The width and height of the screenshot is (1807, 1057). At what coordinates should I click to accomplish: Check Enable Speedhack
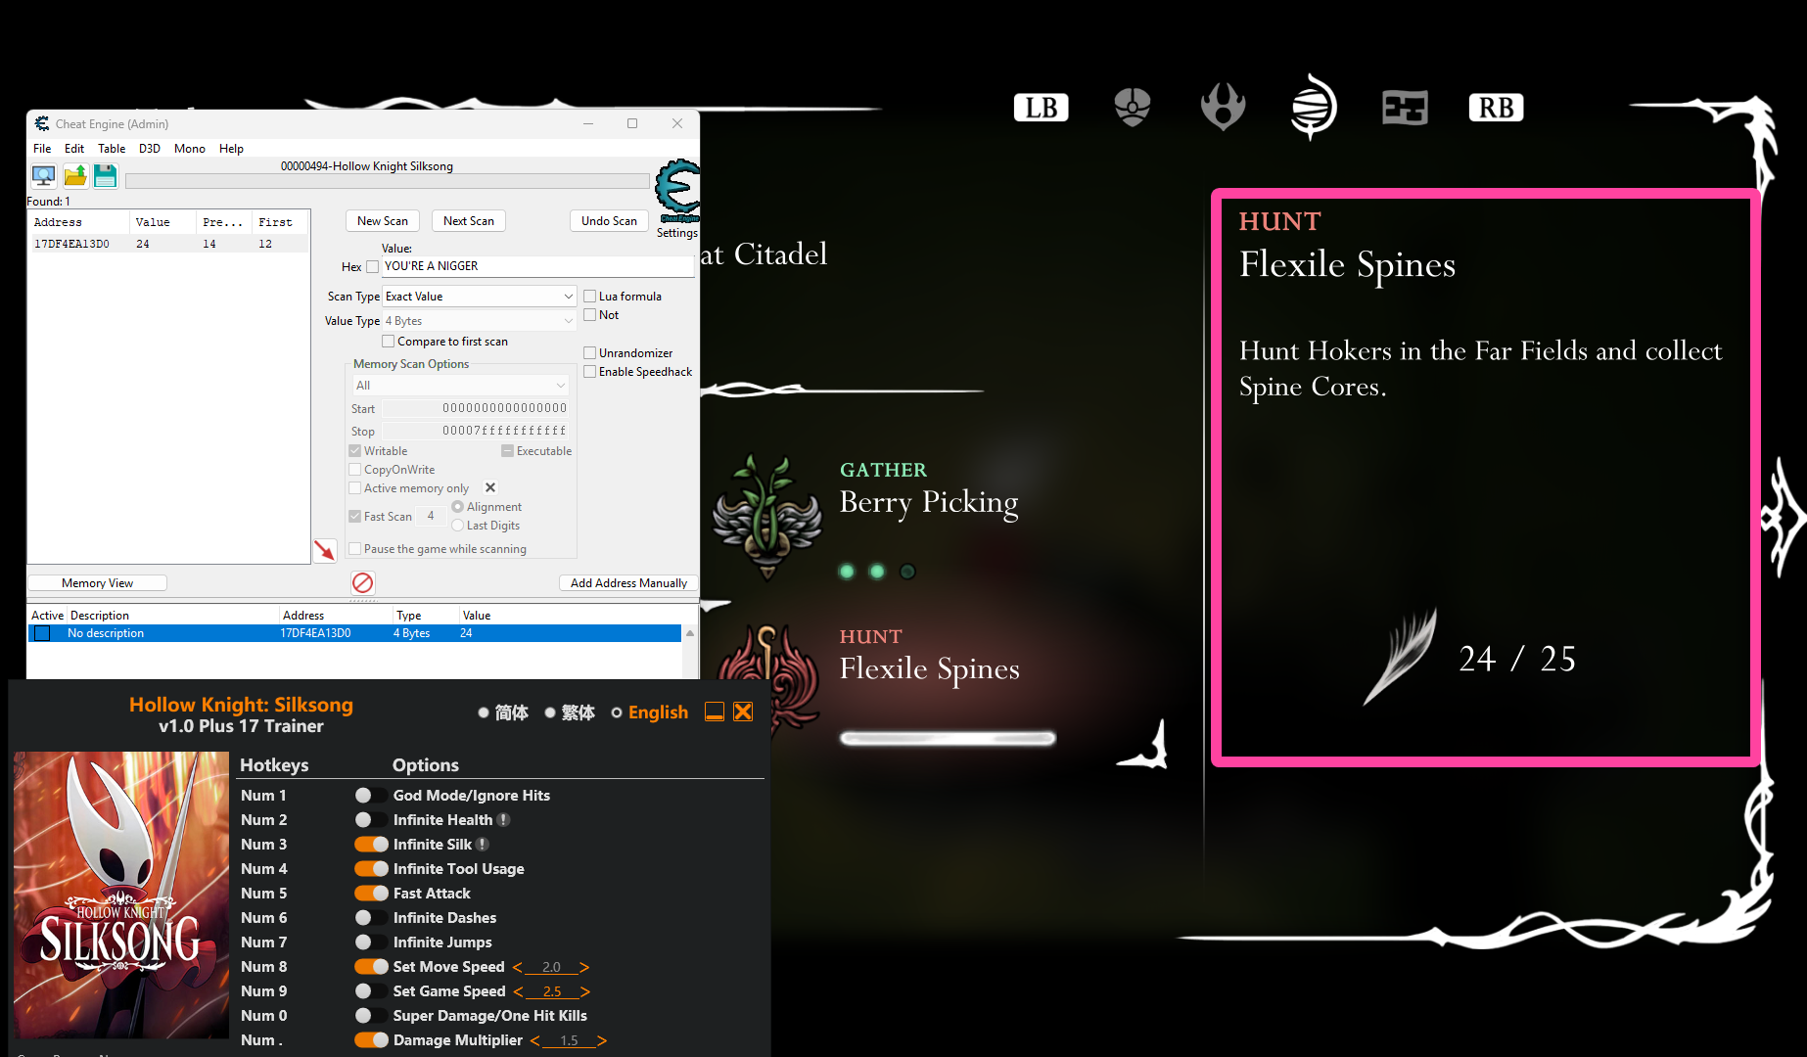point(590,372)
